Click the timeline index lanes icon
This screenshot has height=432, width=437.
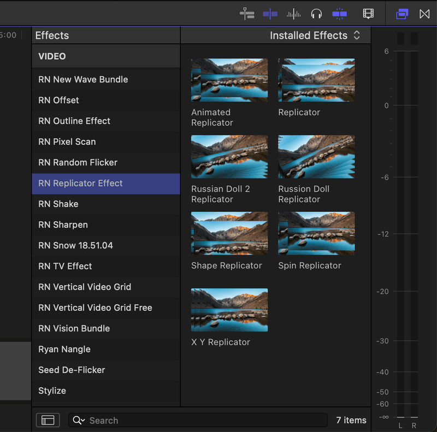tap(247, 14)
